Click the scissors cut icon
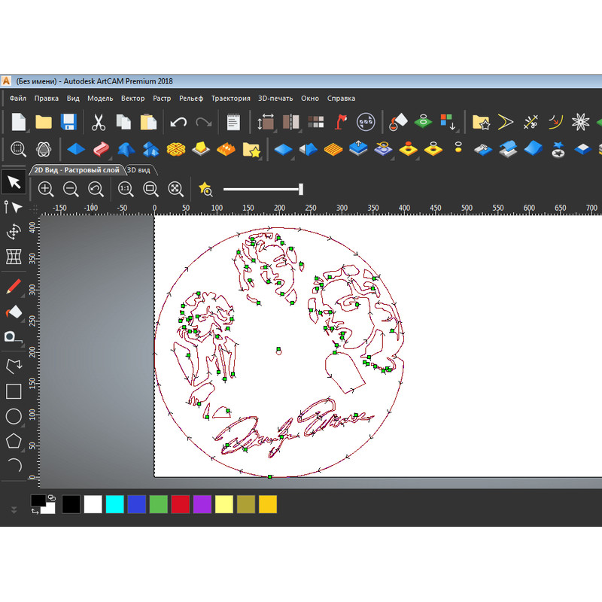Screen dimensions: 602x602 point(99,122)
